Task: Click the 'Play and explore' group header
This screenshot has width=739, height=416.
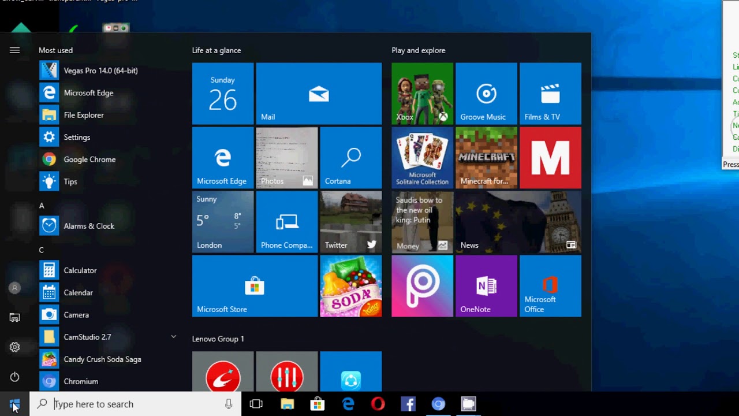Action: point(419,50)
